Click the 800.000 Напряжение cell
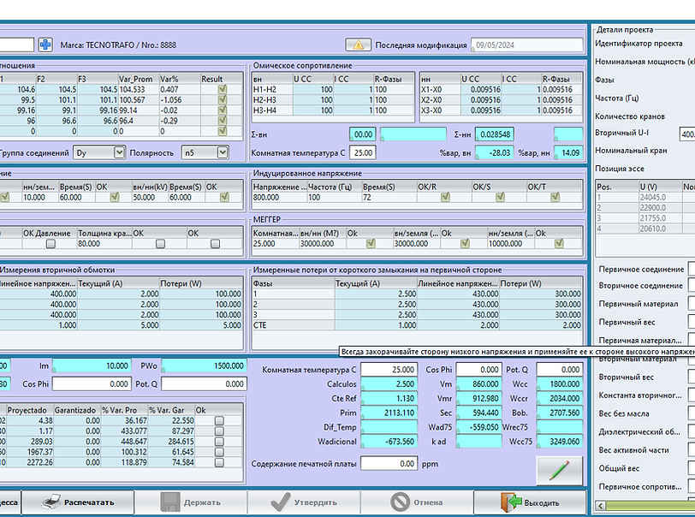The image size is (695, 517). [x=279, y=198]
